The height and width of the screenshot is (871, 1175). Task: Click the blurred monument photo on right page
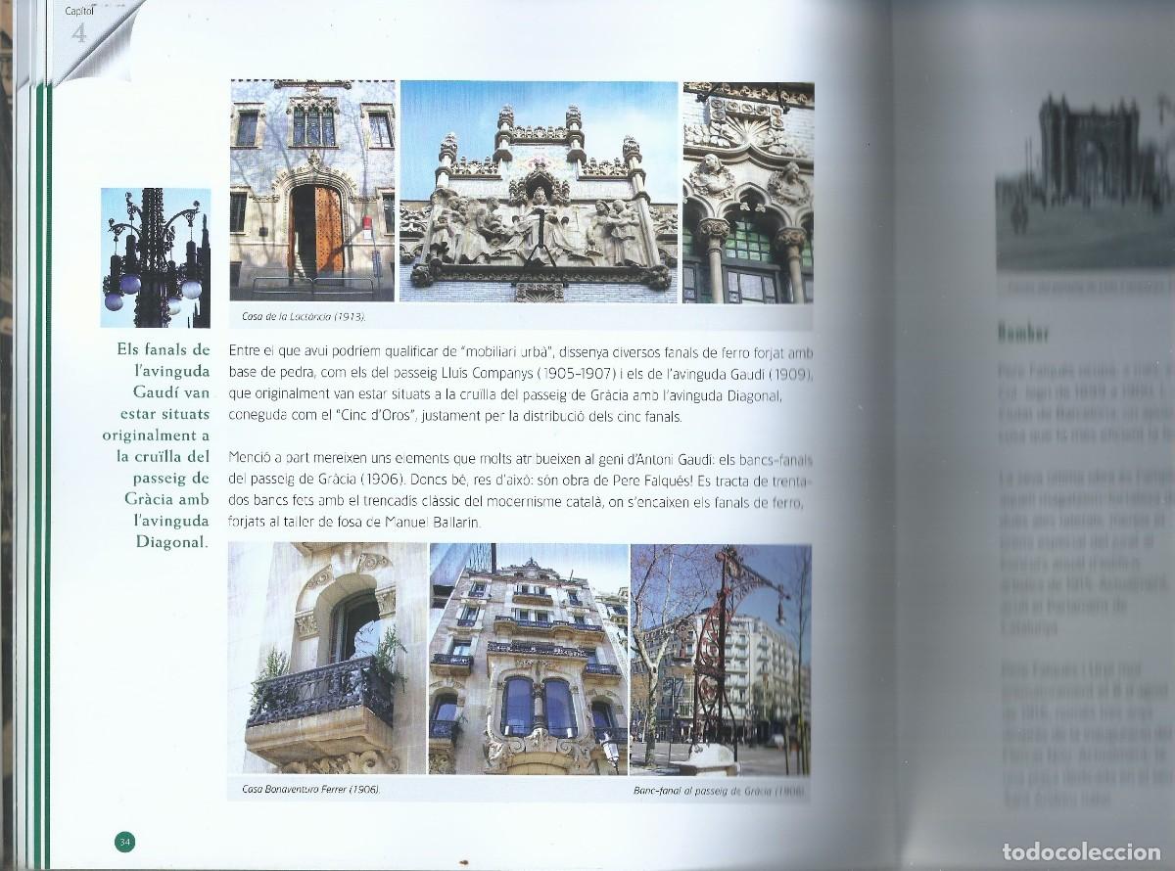1085,181
